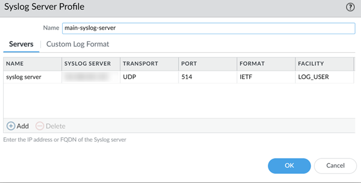Viewport: 361px width, 183px height.
Task: Confirm the profile with OK button
Action: [x=289, y=166]
